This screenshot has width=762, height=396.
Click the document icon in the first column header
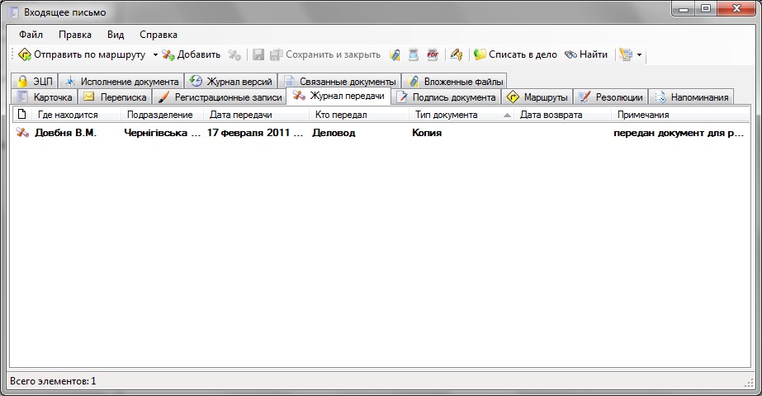point(22,115)
